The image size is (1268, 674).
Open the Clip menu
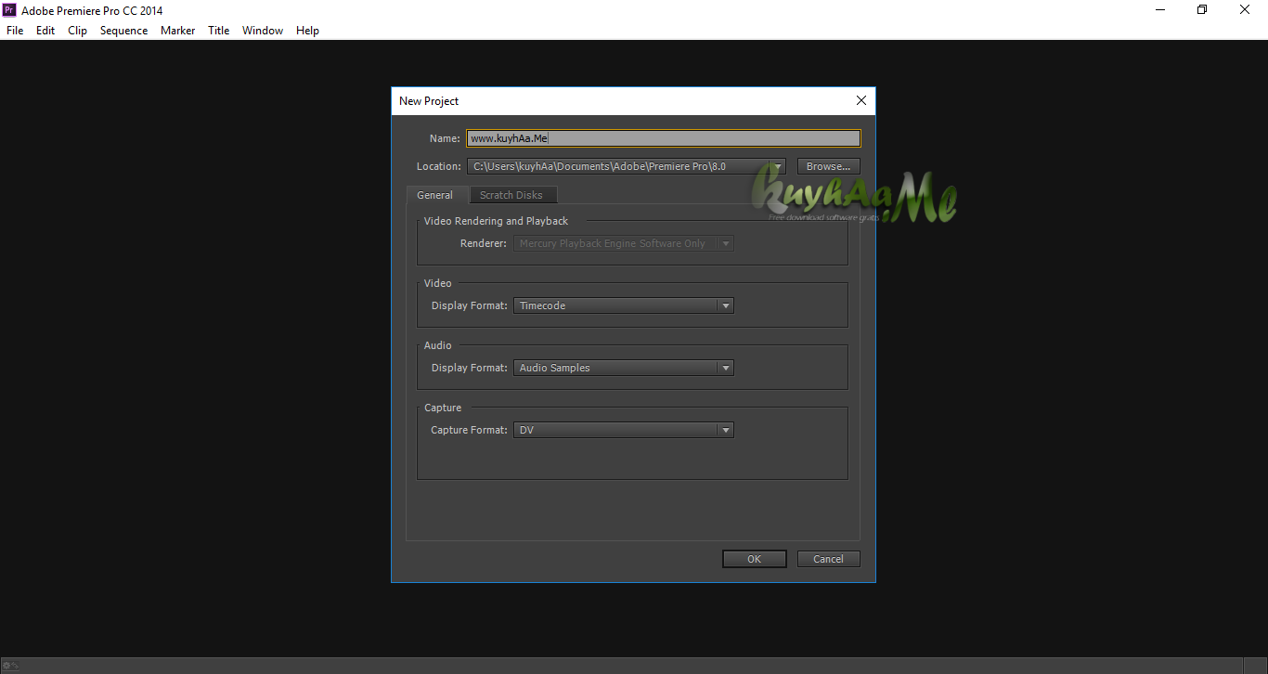click(77, 31)
